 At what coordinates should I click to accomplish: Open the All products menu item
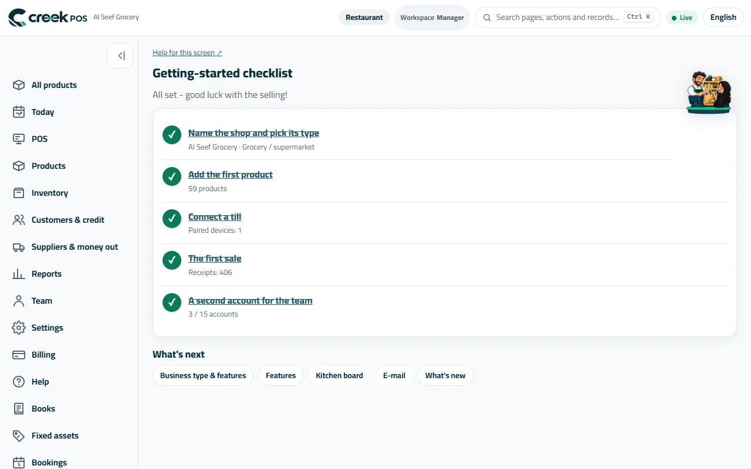54,85
